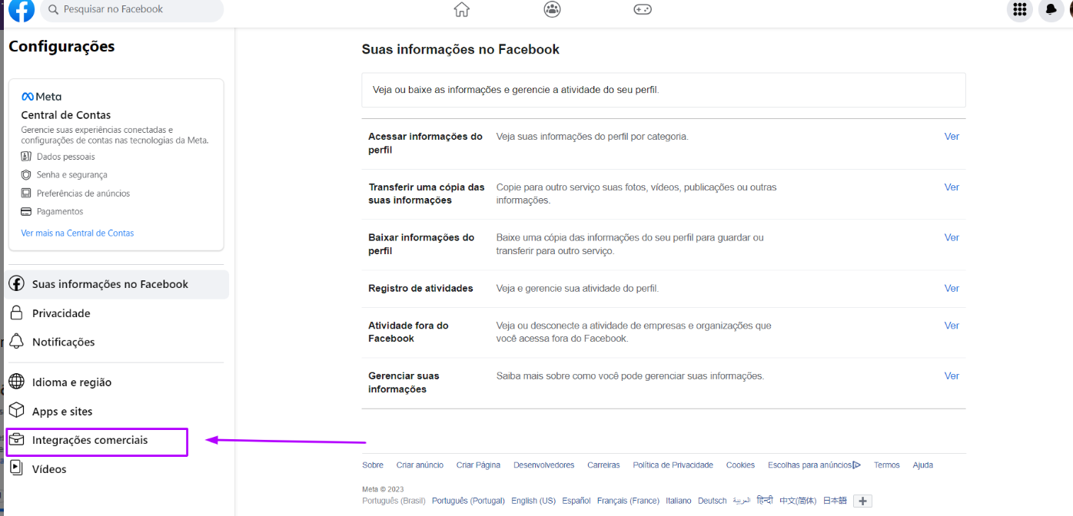This screenshot has width=1073, height=516.
Task: Open Dados pessoais link
Action: (66, 157)
